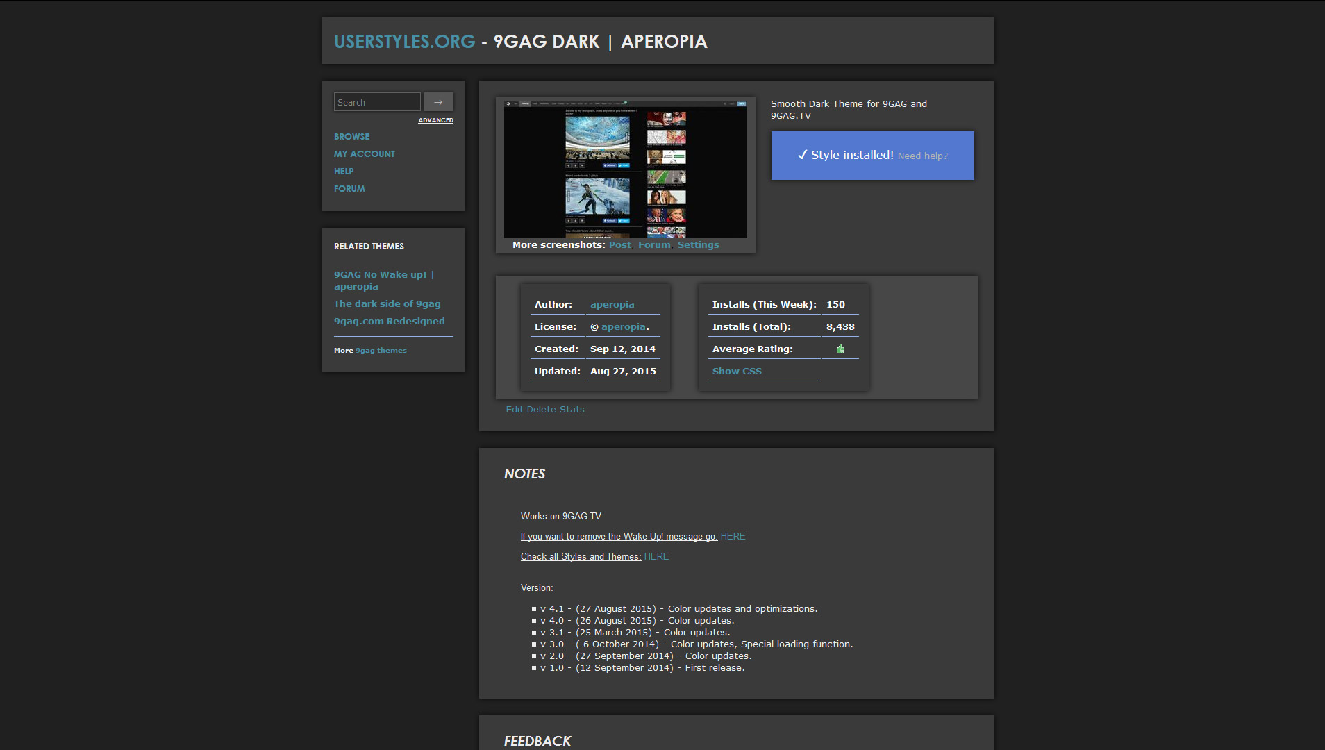
Task: Click the search submit arrow icon
Action: tap(438, 101)
